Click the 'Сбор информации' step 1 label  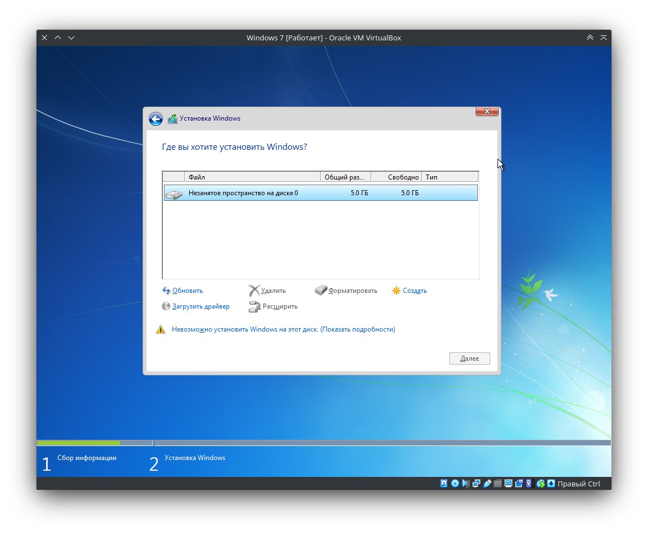coord(87,458)
